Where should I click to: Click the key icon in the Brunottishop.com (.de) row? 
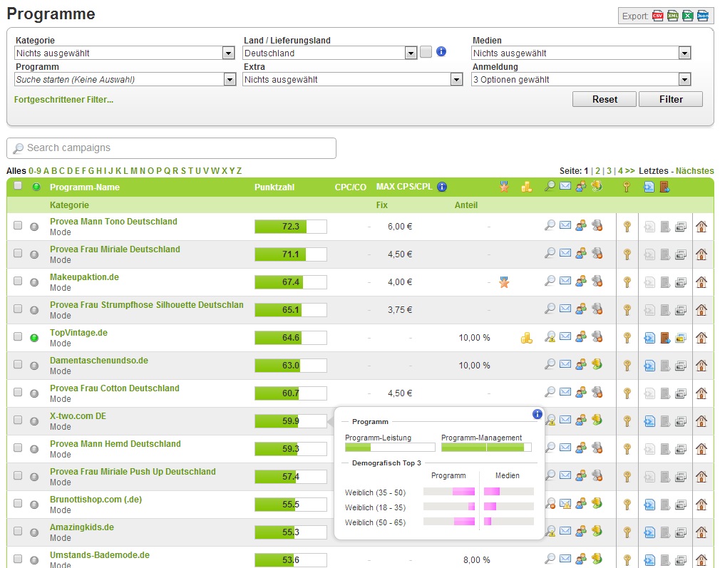click(x=627, y=505)
